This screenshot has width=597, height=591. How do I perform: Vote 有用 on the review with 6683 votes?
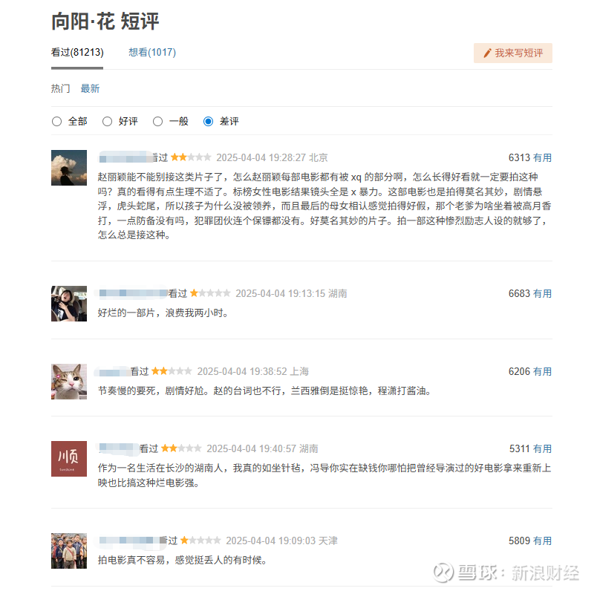click(x=542, y=293)
